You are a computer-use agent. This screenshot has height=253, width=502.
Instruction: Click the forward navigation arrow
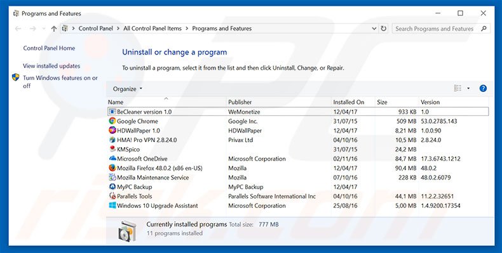32,29
